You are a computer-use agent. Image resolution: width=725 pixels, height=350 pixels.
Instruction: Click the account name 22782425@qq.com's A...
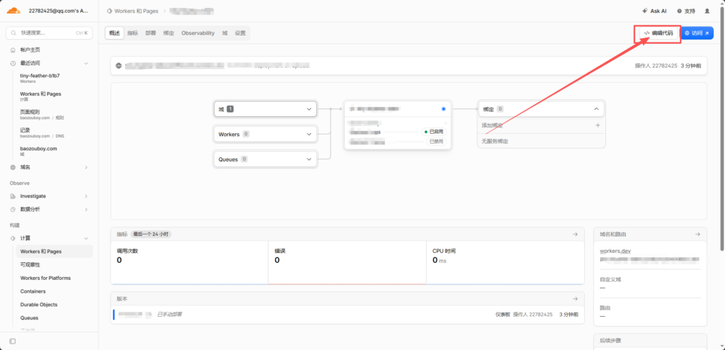(x=58, y=10)
